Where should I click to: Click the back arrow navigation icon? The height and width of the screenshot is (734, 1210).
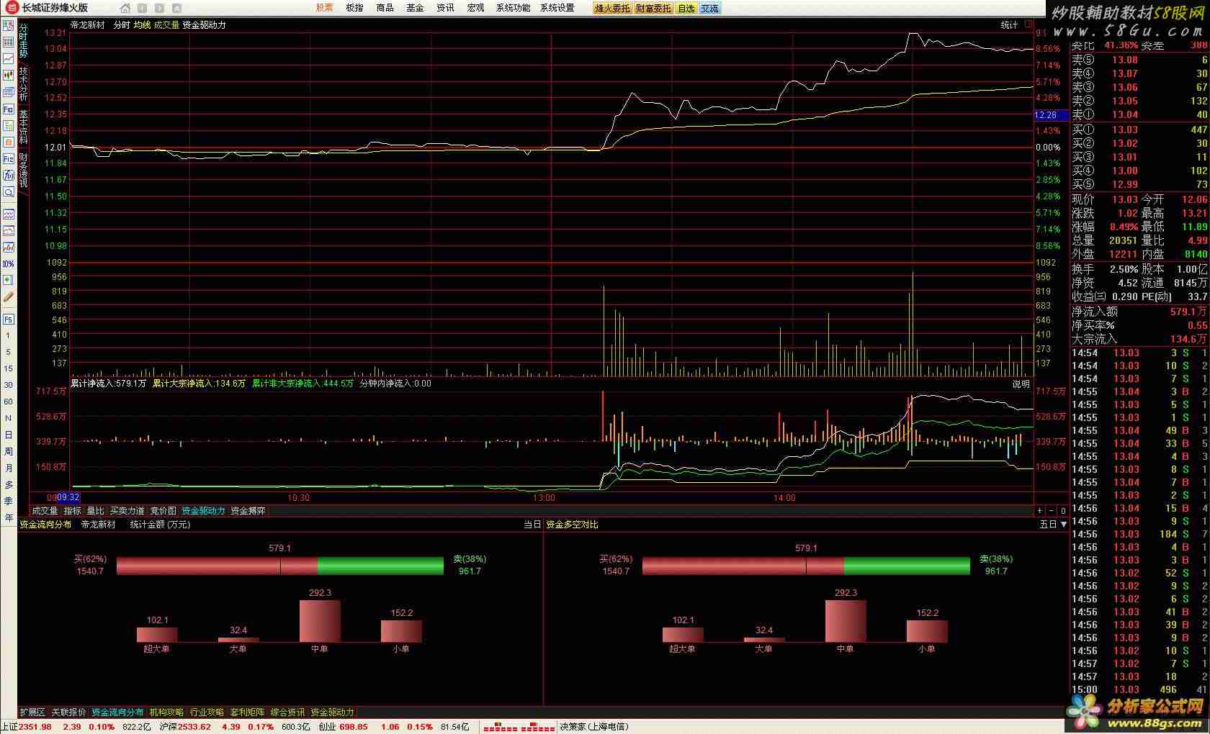(142, 8)
